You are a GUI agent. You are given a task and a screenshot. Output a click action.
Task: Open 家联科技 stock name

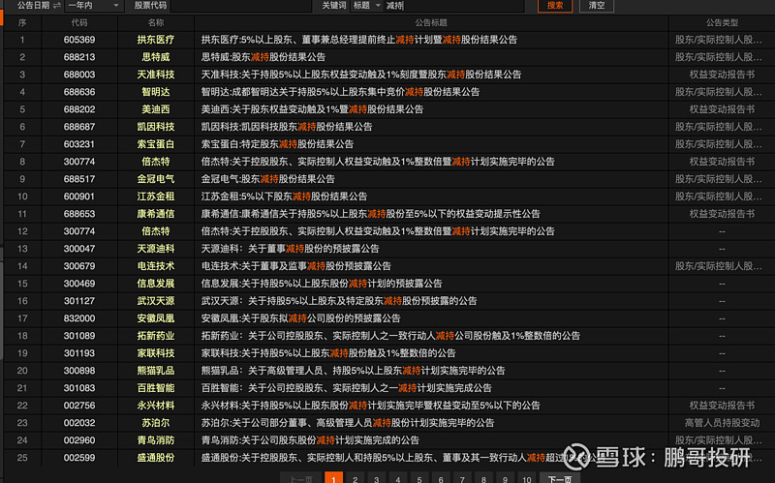(156, 353)
